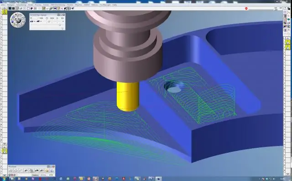Click the rounded rectangle icon in bottom panel
292x181 pixels.
[16, 171]
